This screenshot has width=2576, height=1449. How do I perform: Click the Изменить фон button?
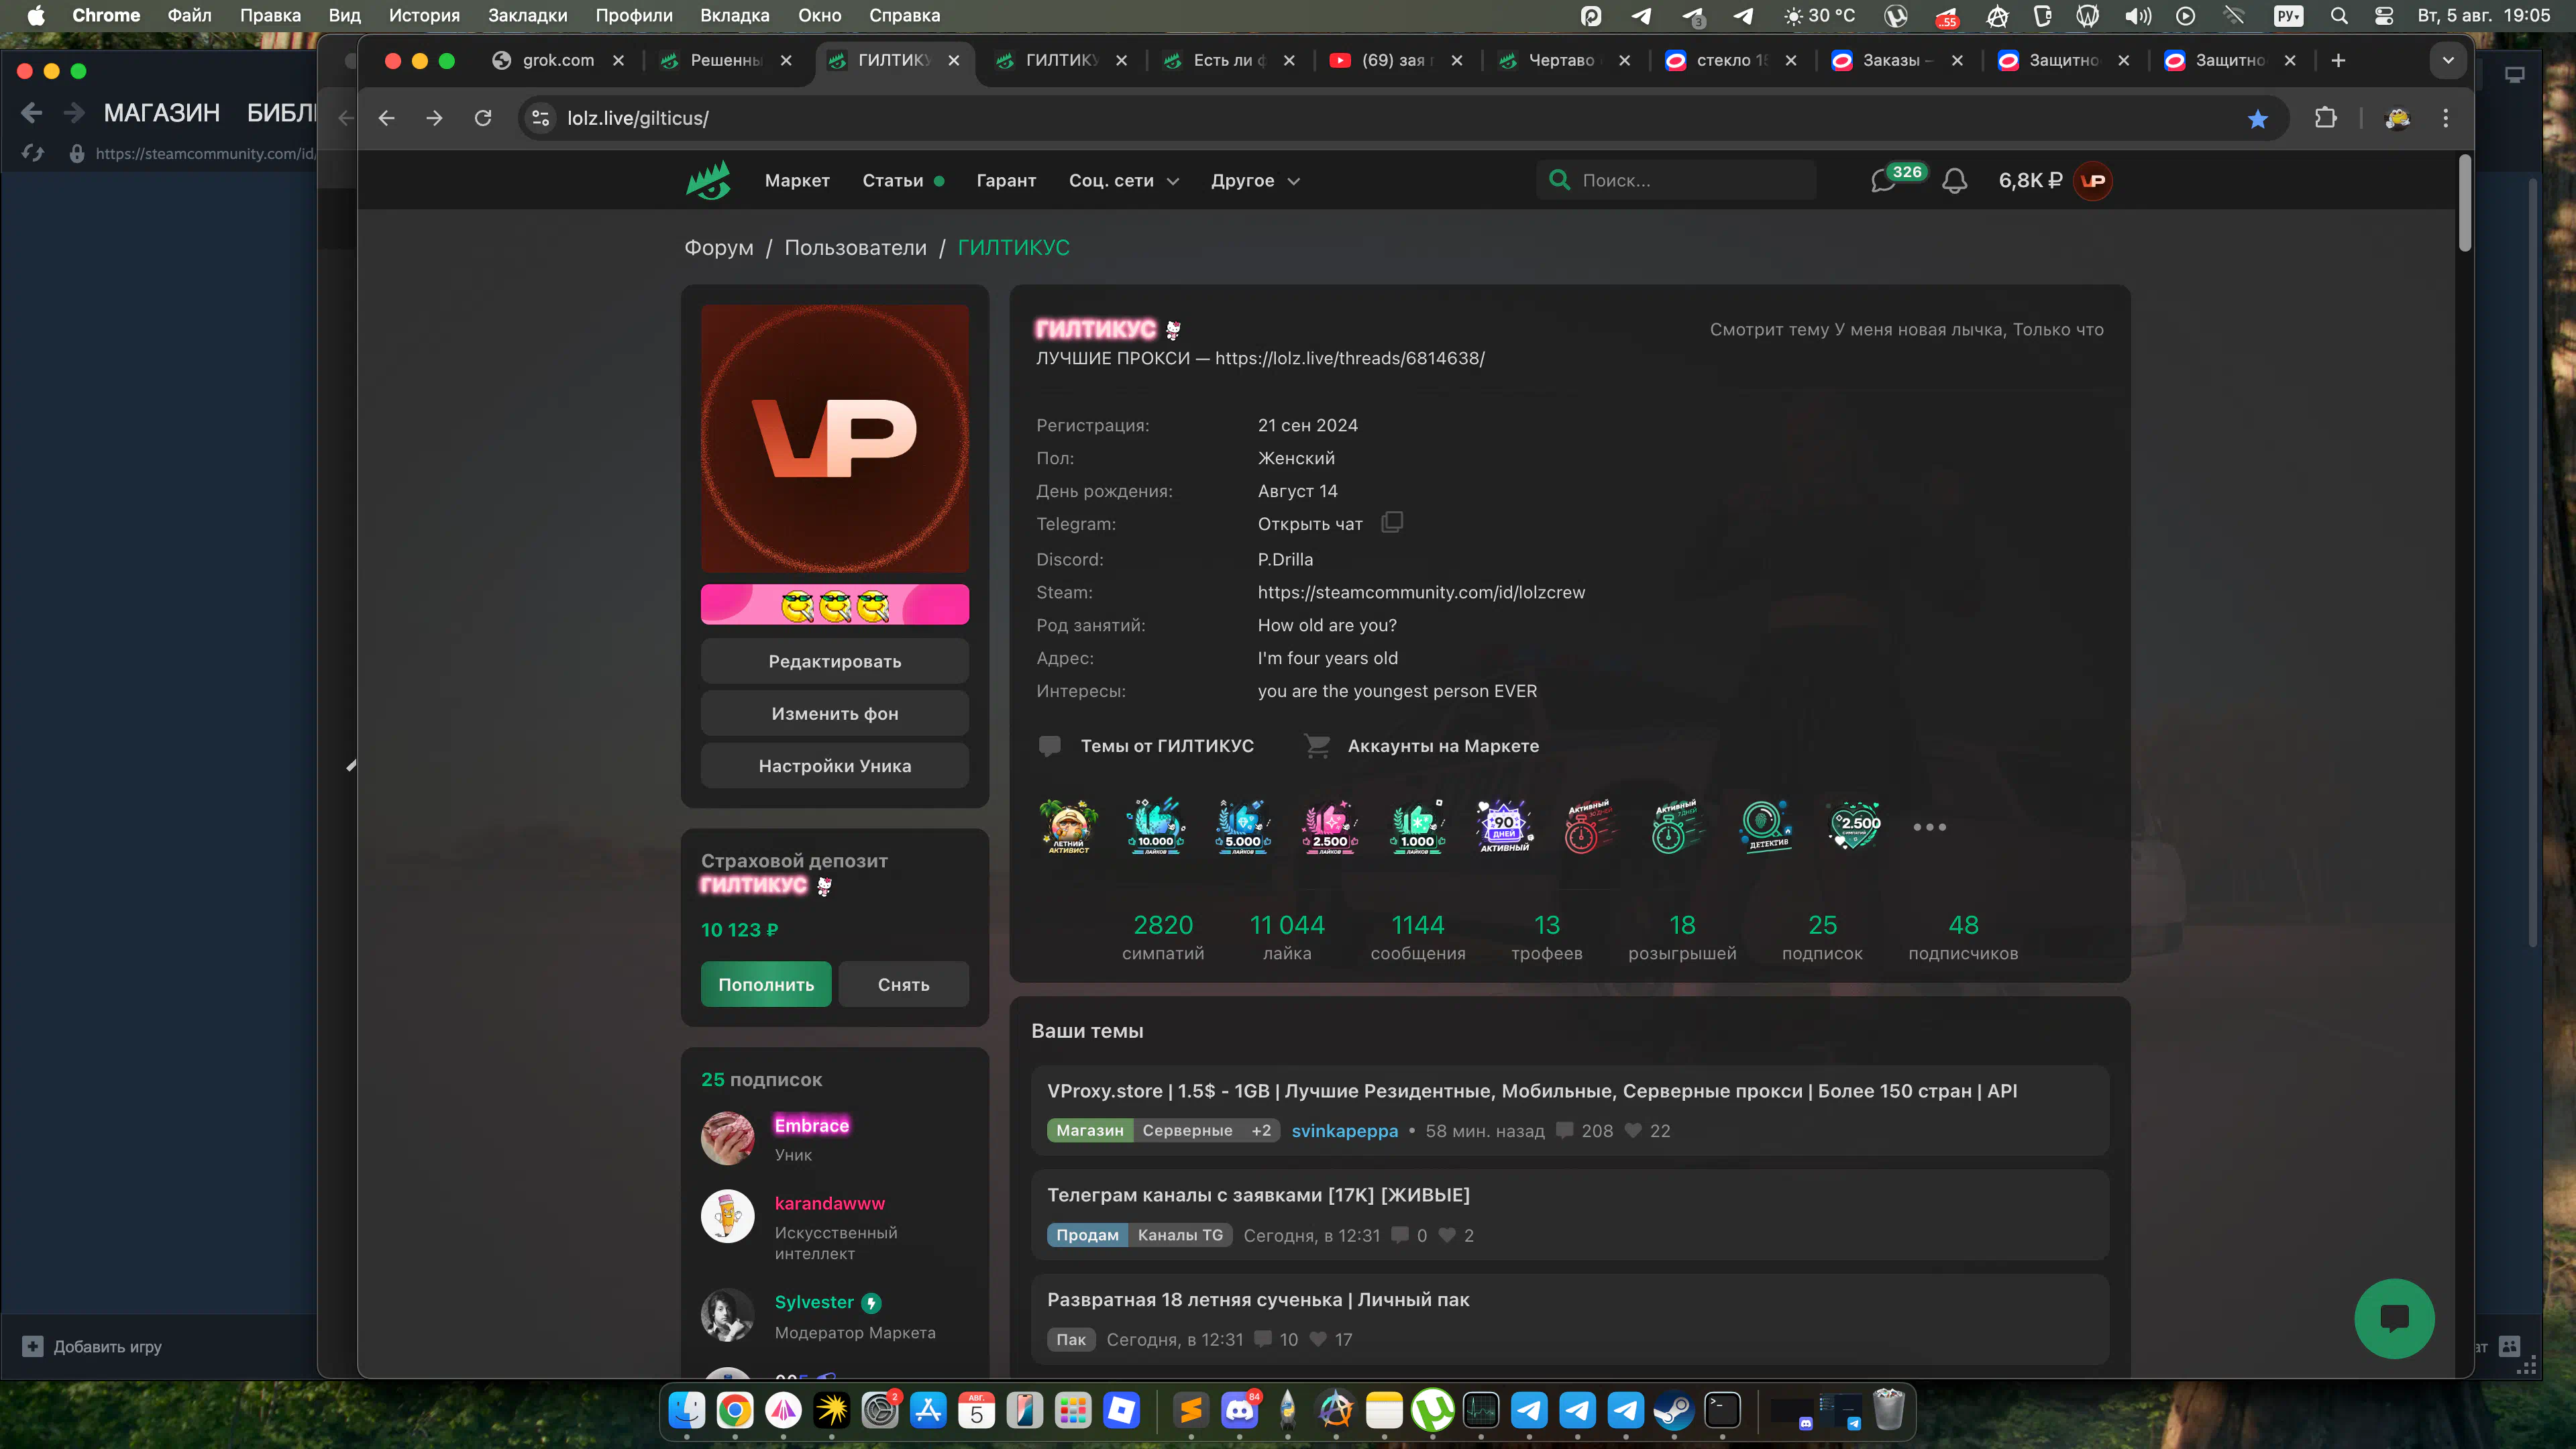coord(835,713)
